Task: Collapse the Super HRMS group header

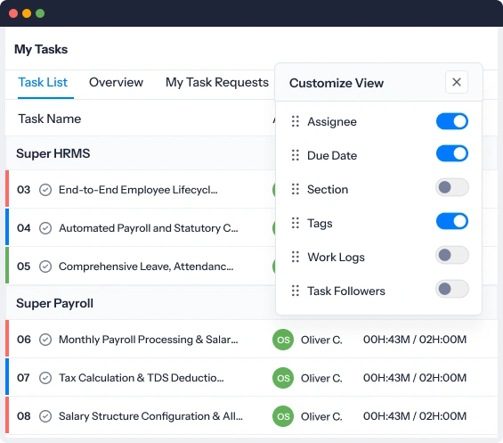Action: coord(53,153)
